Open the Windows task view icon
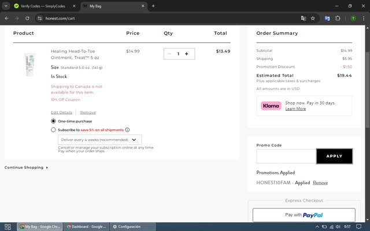This screenshot has width=370, height=231. [8, 227]
